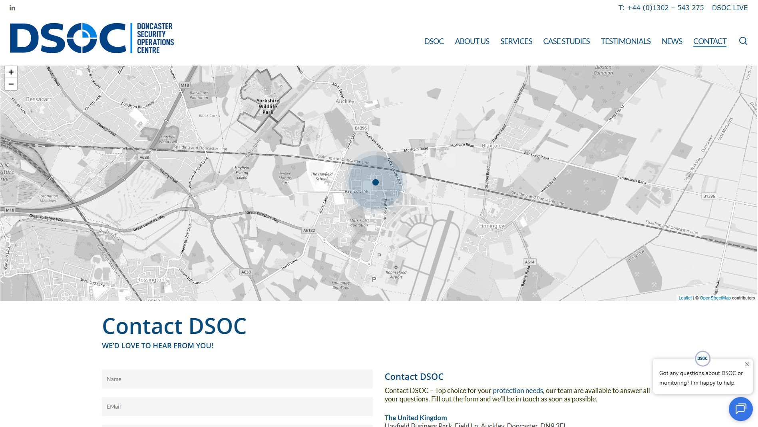Select the News menu item
The width and height of the screenshot is (758, 427).
pos(672,41)
